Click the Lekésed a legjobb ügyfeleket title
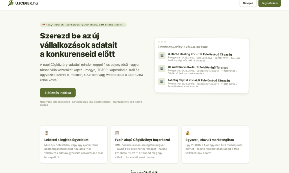289x173 pixels. tap(66, 140)
